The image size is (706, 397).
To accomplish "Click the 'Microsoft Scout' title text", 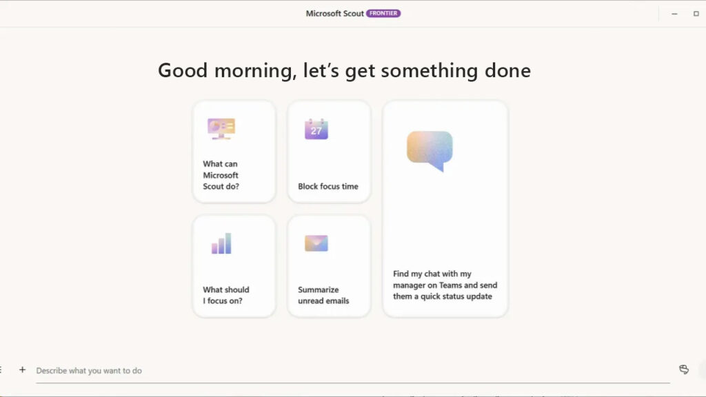I will pos(334,14).
